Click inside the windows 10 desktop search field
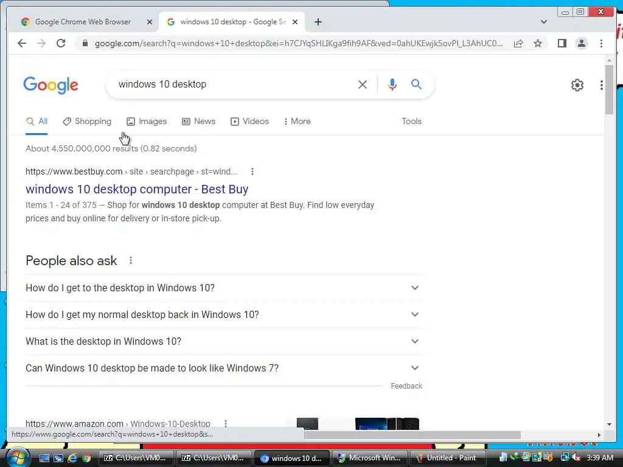Screen dimensions: 623x467 point(234,84)
